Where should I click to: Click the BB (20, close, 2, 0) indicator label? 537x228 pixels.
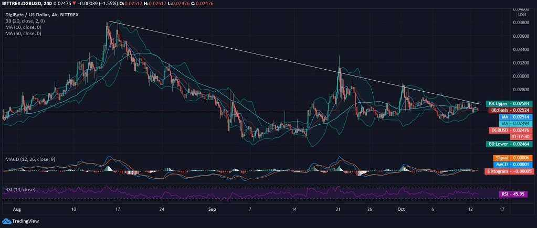(x=25, y=21)
